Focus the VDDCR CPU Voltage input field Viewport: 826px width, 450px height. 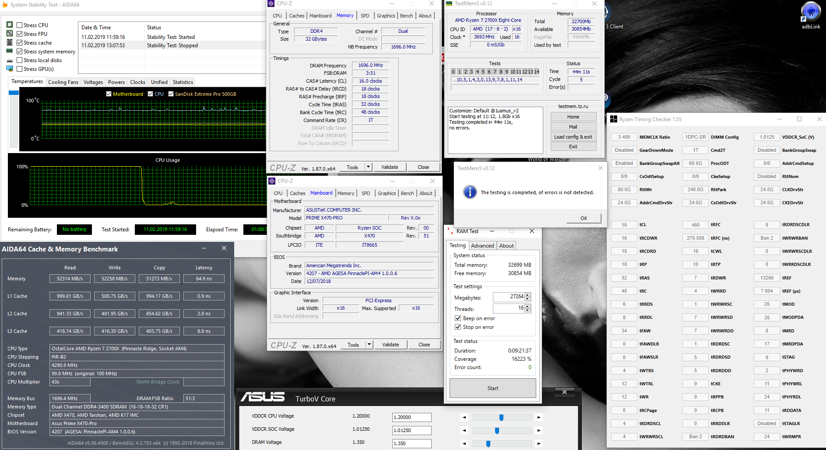click(412, 417)
